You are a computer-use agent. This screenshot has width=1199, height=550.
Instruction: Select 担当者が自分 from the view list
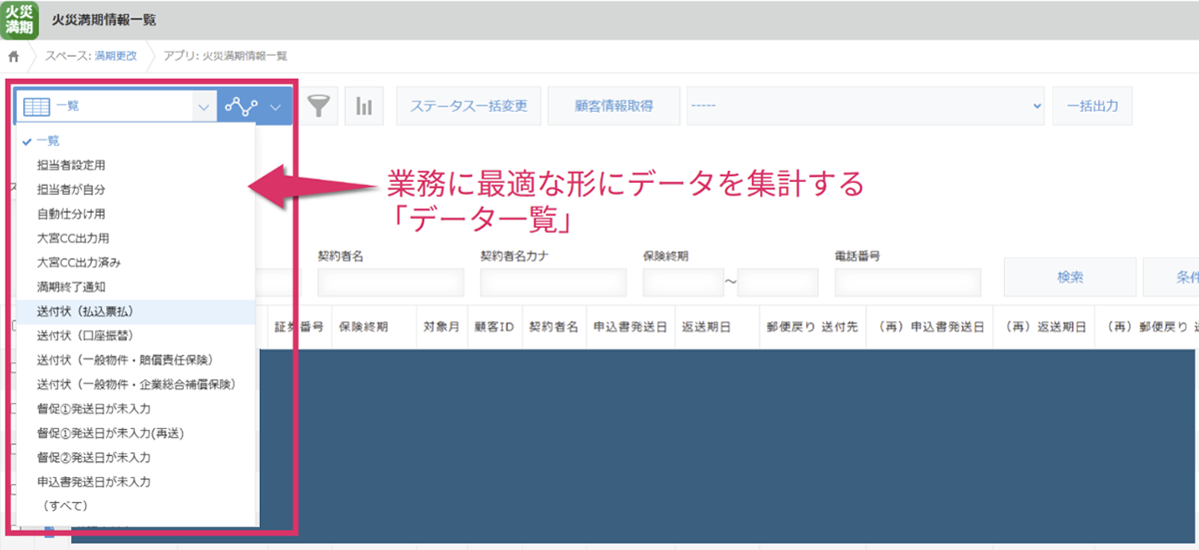[71, 190]
